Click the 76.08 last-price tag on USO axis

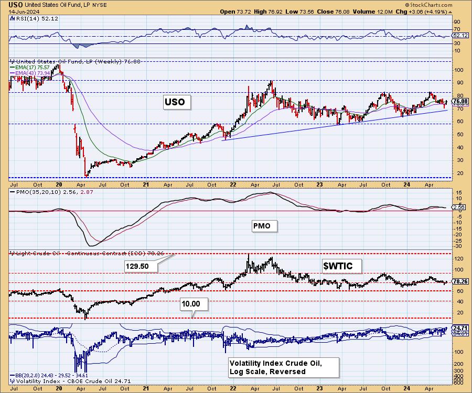click(x=460, y=101)
